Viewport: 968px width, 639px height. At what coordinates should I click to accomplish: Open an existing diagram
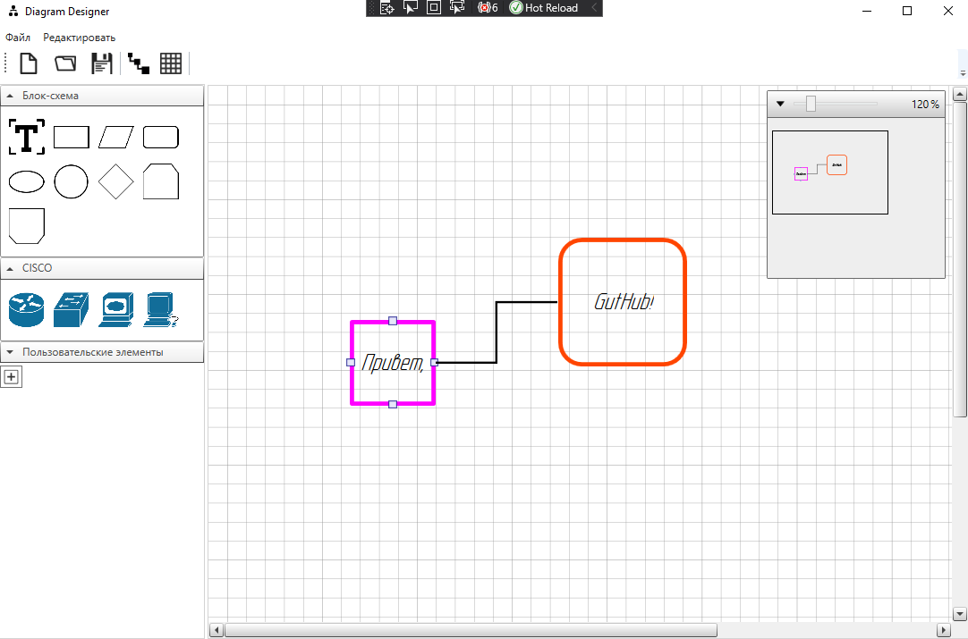tap(64, 63)
